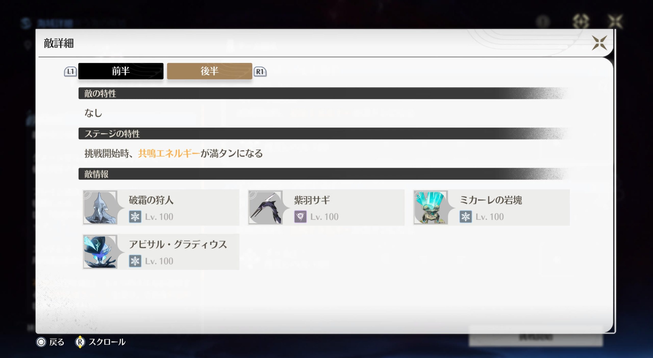Viewport: 653px width, 358px height.
Task: Click the blurred background X icon at top right
Action: click(615, 21)
